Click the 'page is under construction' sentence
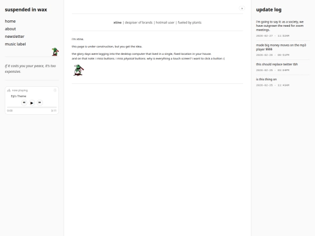 pos(107,47)
